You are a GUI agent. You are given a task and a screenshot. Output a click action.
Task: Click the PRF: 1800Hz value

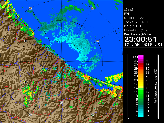click(x=134, y=26)
